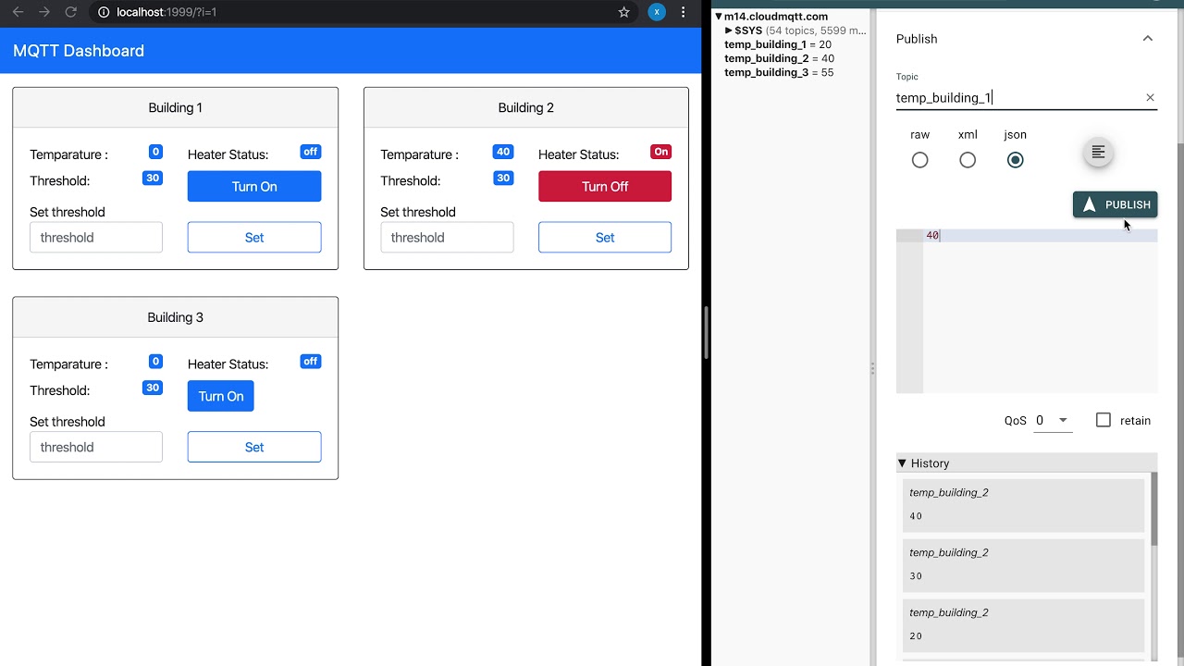Open the browser three-dot menu

click(x=684, y=12)
